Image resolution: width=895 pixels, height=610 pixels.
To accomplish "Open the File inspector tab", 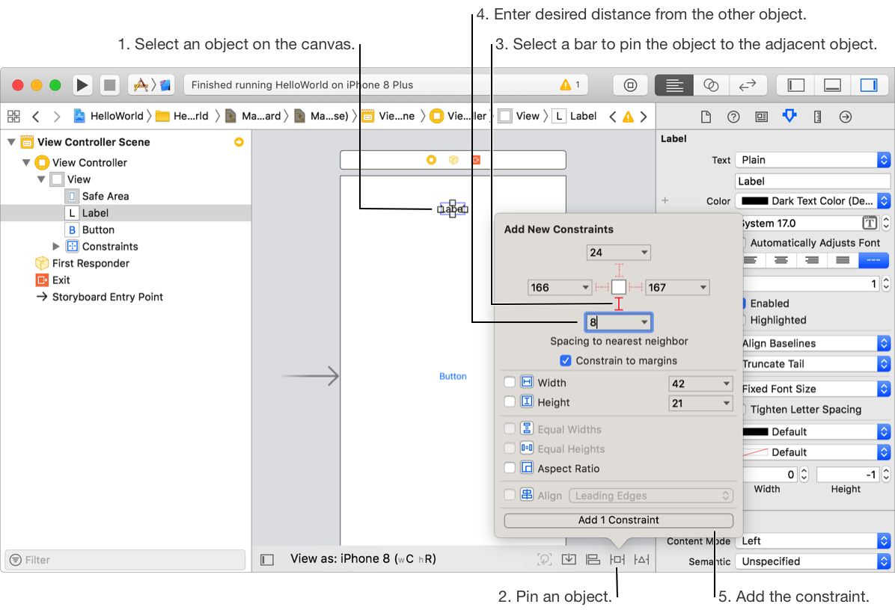I will [x=706, y=117].
